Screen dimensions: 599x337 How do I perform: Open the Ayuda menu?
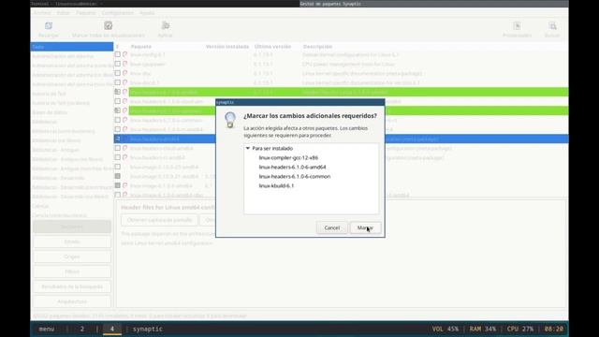(x=147, y=13)
